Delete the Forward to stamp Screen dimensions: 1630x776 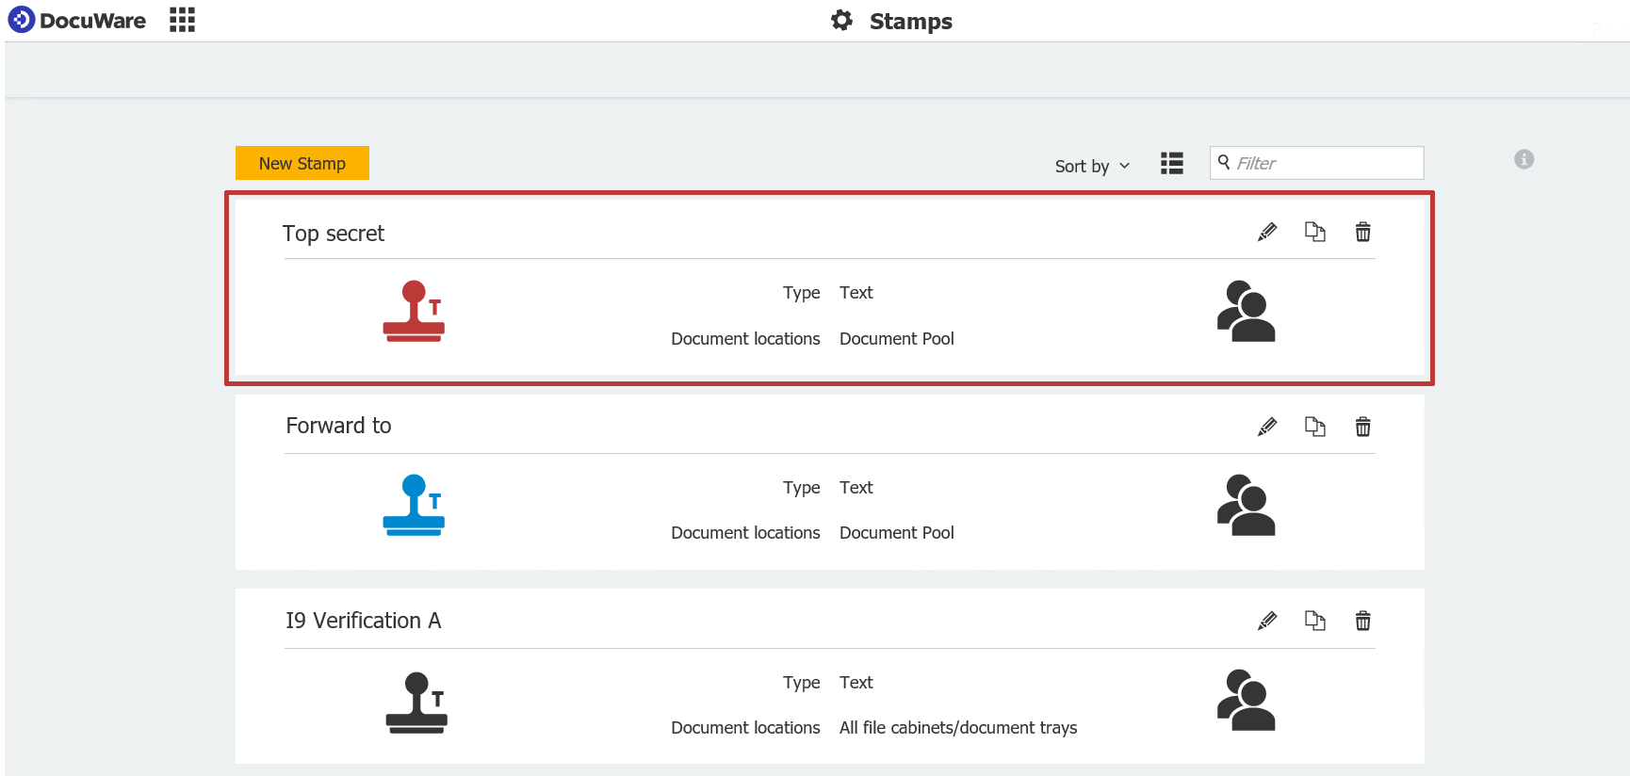coord(1362,427)
